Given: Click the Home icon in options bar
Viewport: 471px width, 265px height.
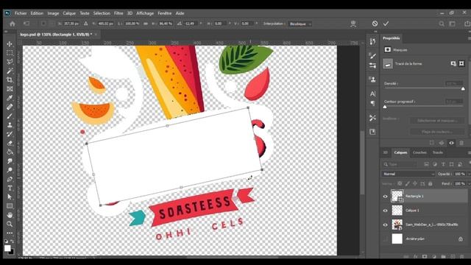Looking at the screenshot, I should click(13, 24).
